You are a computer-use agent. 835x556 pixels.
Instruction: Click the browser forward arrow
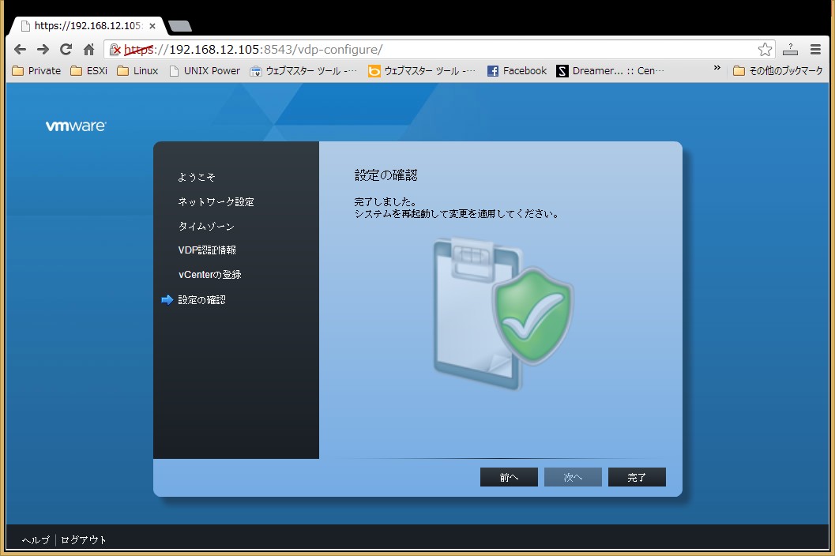tap(43, 50)
